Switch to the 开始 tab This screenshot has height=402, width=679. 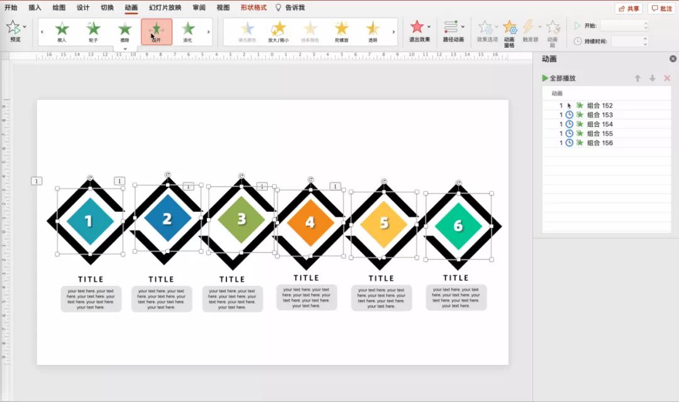tap(11, 8)
